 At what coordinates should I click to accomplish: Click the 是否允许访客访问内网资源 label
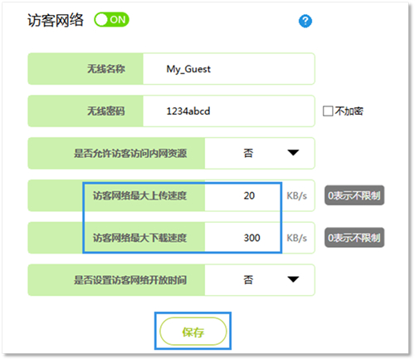tap(130, 153)
